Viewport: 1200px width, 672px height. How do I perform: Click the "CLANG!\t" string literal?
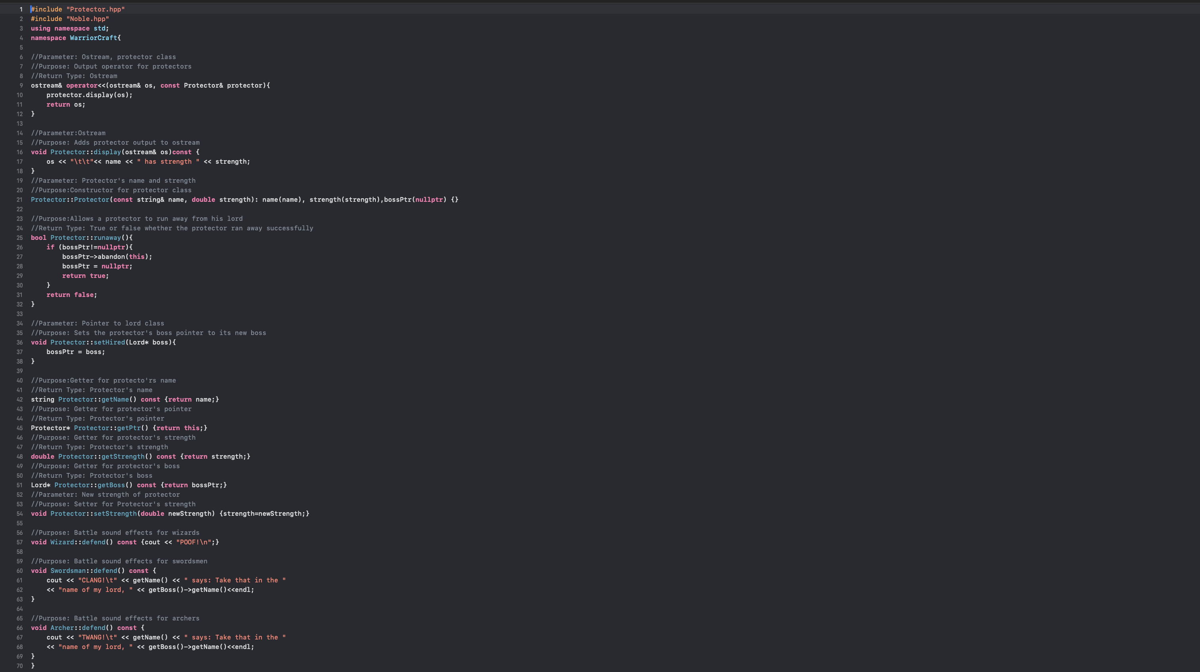pos(97,580)
